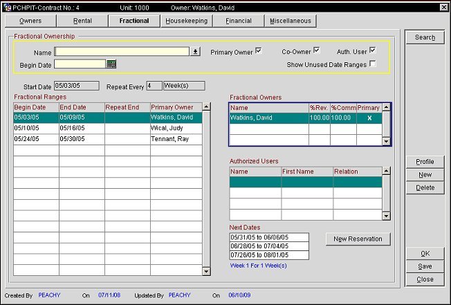
Task: Click the Search button
Action: 425,38
